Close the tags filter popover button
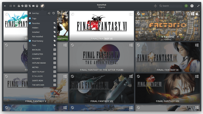 coord(42,6)
